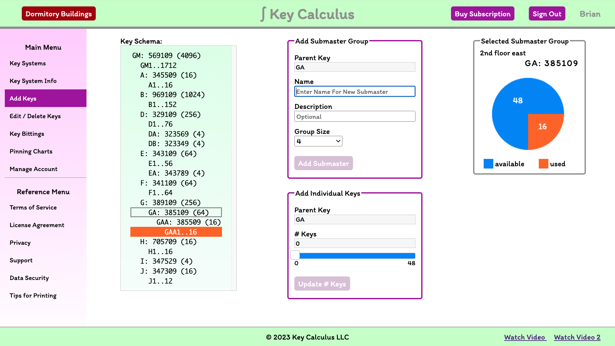Focus the new submaster Name field
The height and width of the screenshot is (346, 615).
[355, 91]
